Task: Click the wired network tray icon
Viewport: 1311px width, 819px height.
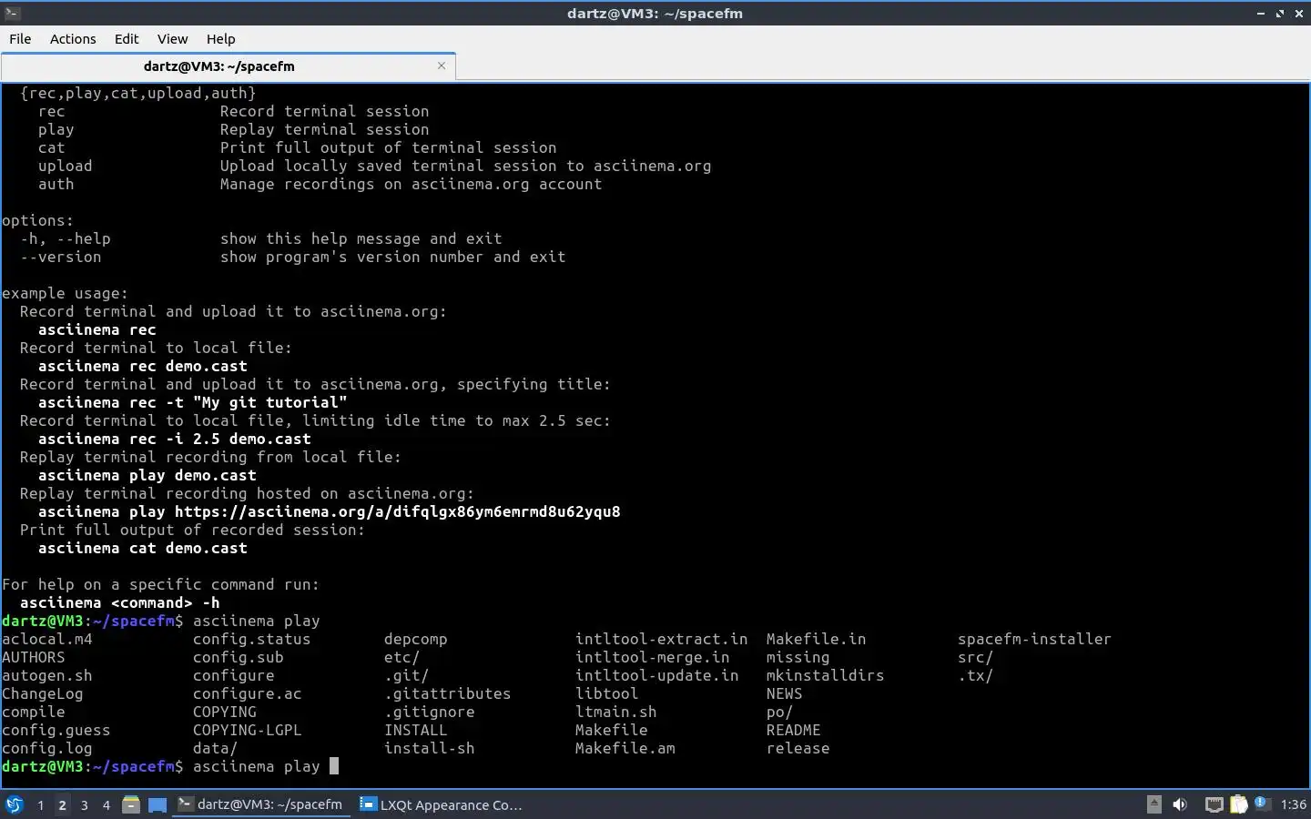Action: (x=1214, y=804)
